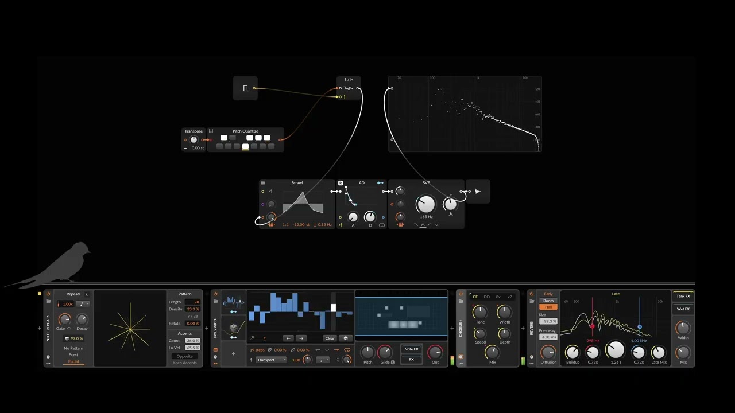Click the audio out module waveform icon

[478, 192]
